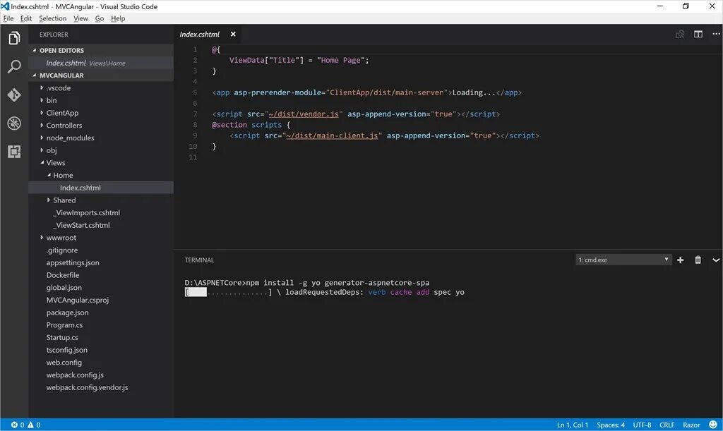Open the Selection menu
The image size is (723, 431).
click(x=52, y=18)
